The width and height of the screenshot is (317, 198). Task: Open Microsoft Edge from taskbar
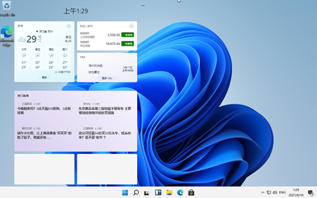click(180, 192)
